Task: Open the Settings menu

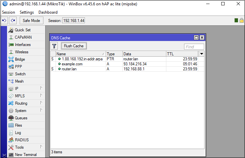Action: pyautogui.click(x=27, y=12)
